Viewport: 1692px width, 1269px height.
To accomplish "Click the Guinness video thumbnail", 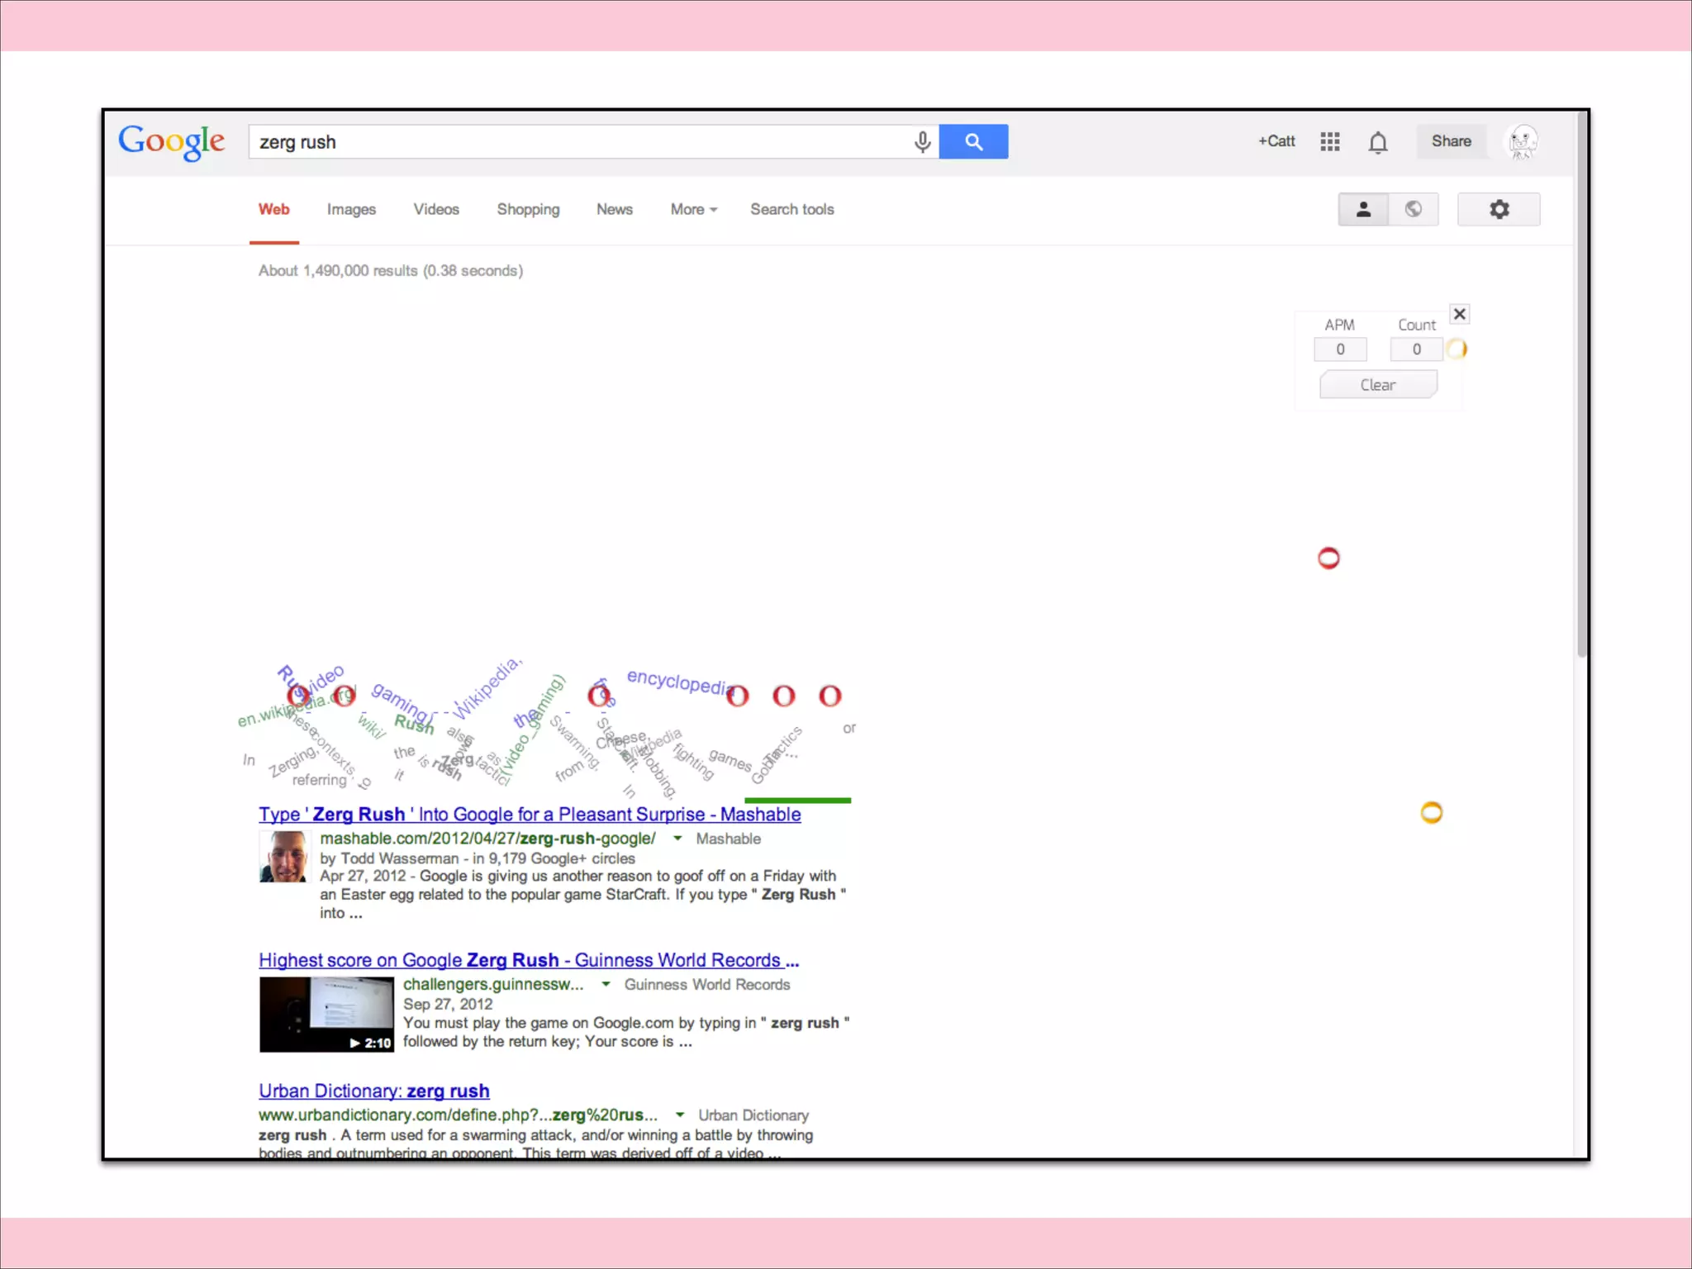I will (x=326, y=1014).
